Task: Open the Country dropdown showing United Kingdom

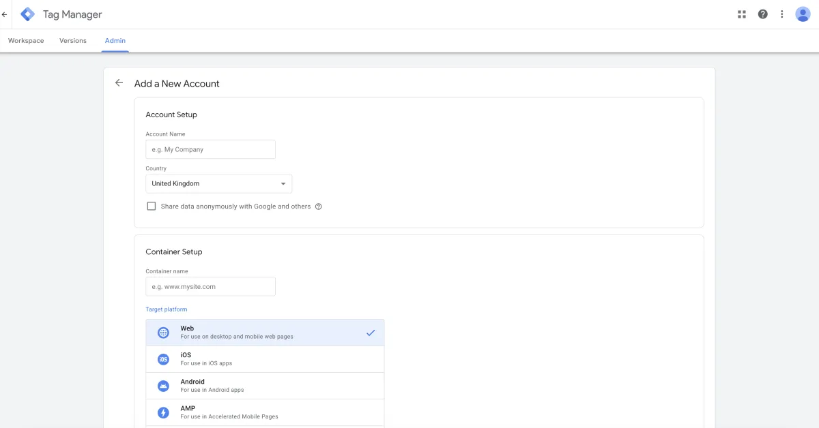Action: (219, 183)
